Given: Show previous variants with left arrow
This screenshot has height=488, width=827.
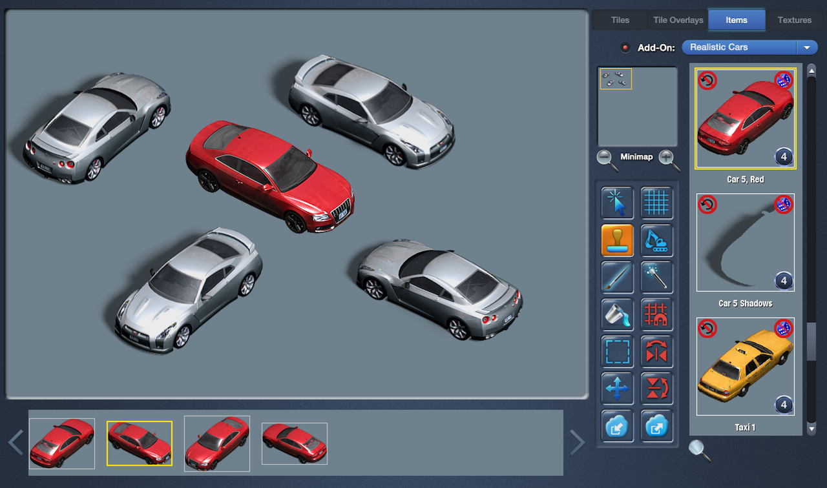Looking at the screenshot, I should coord(16,443).
